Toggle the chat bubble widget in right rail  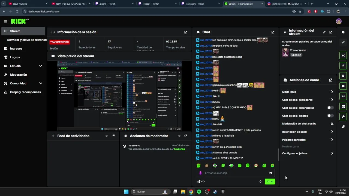pyautogui.click(x=343, y=86)
